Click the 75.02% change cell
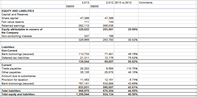197x97 pixels. tap(126, 58)
